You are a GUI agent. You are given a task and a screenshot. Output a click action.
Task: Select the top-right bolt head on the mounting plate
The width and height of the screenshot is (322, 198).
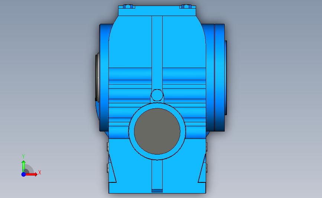click(x=186, y=6)
